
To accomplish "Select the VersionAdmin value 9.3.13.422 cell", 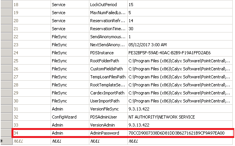I will point(180,125).
